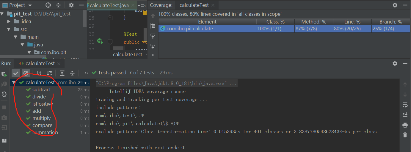Screen dimensions: 411x152
Task: Sort coverage by Line, % column header
Action: 352,22
